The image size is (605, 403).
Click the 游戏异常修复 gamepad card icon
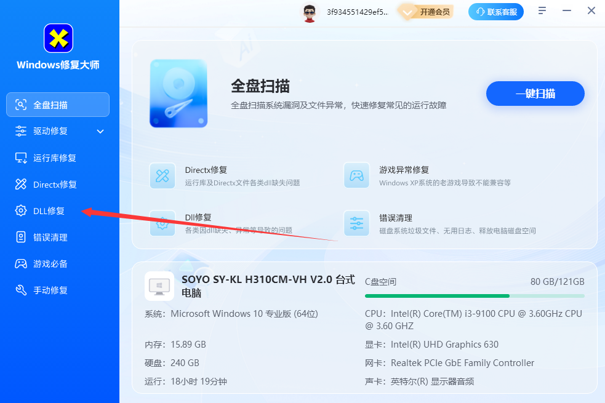point(356,176)
